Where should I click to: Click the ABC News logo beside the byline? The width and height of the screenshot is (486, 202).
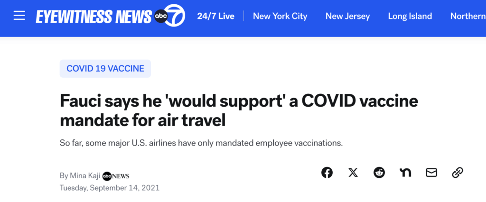pyautogui.click(x=116, y=176)
